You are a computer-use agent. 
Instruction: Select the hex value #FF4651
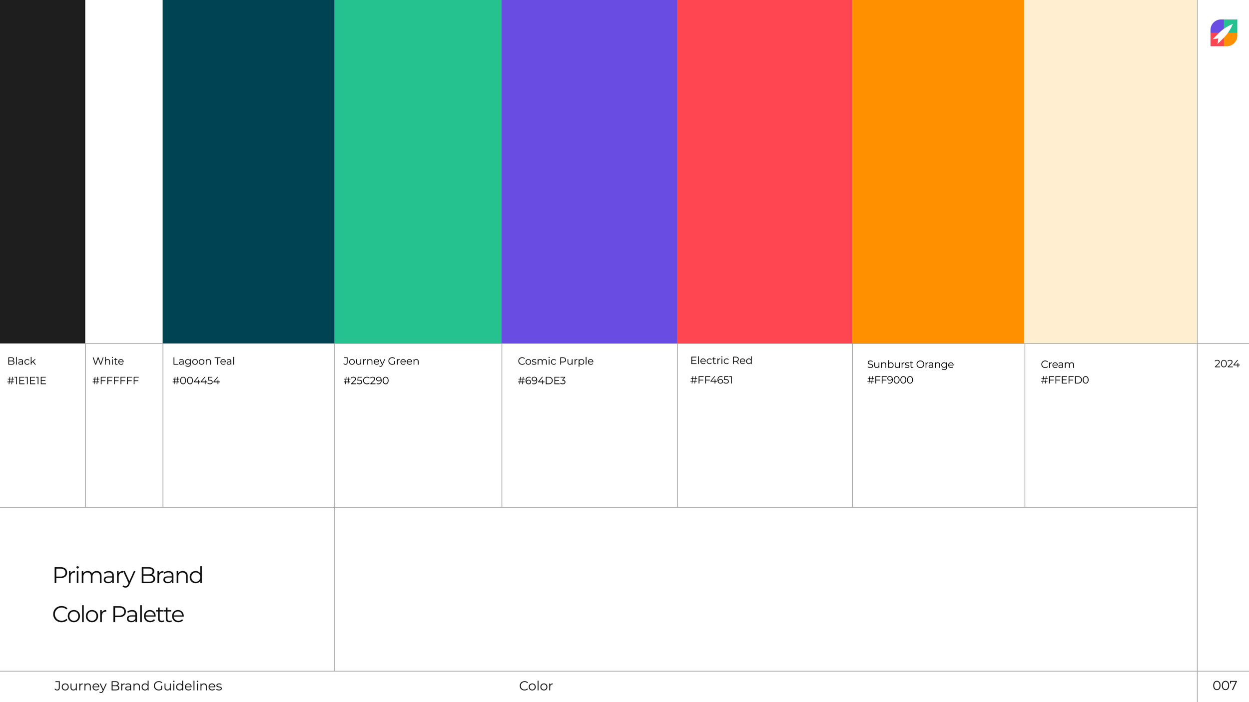(x=711, y=380)
